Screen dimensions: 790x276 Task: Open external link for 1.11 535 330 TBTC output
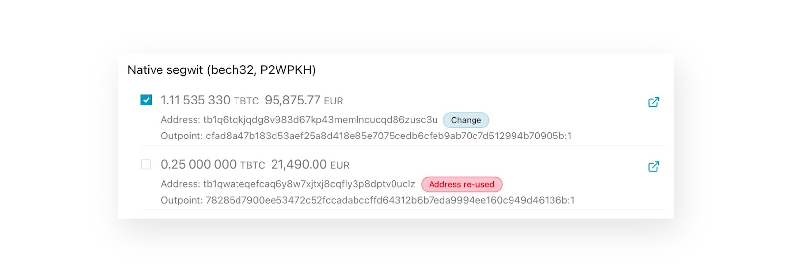[x=653, y=102]
